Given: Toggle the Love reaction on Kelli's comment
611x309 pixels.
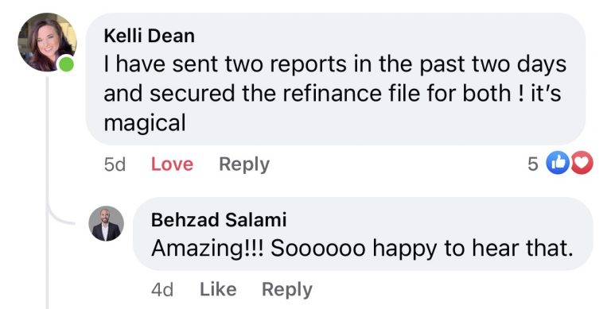Looking at the screenshot, I should pos(172,164).
